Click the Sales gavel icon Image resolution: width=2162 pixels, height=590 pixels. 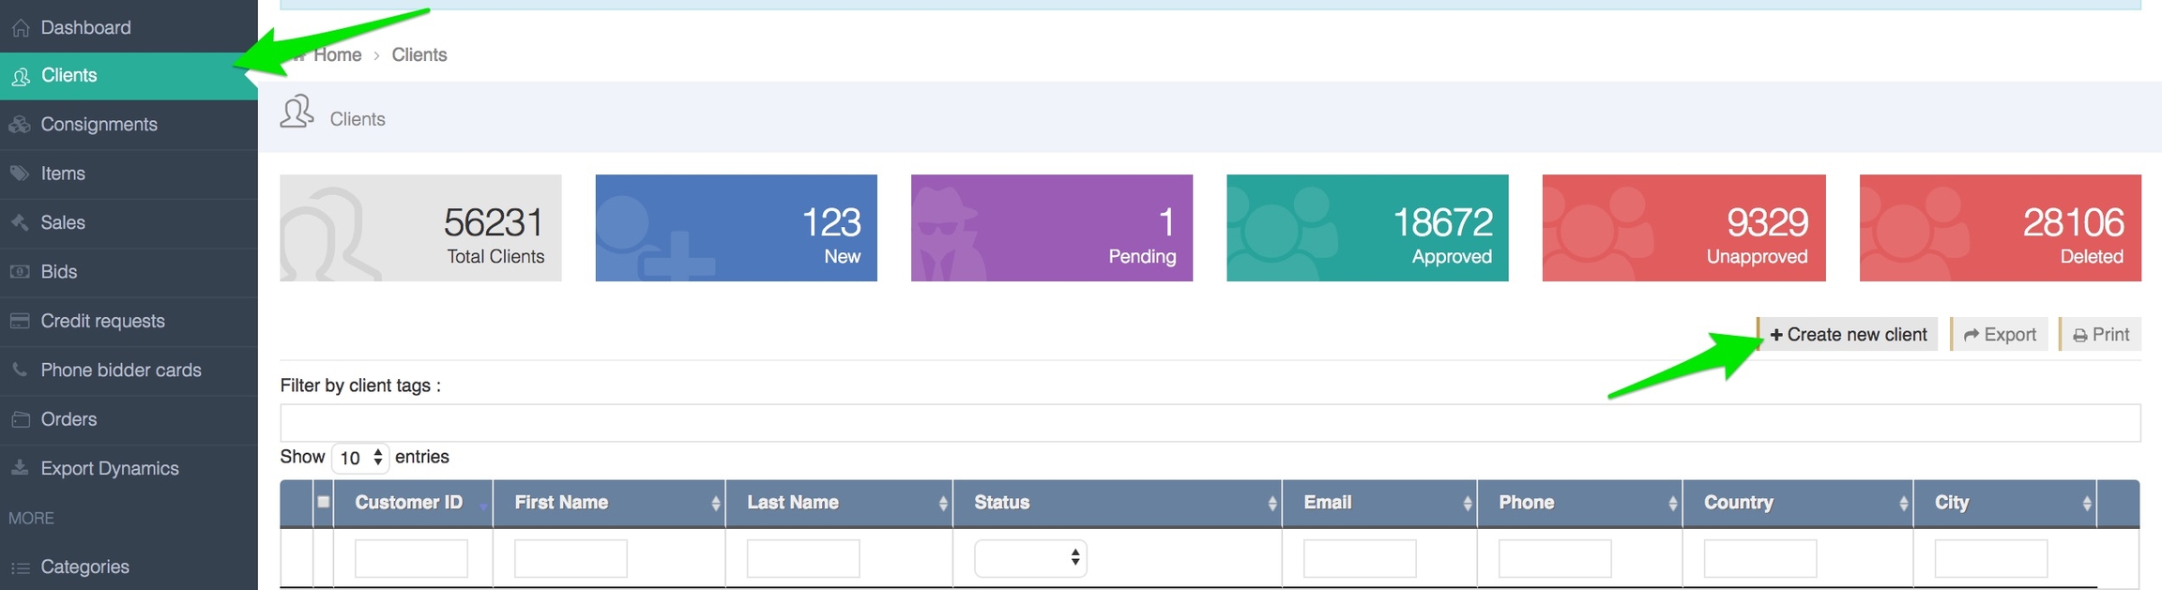20,223
